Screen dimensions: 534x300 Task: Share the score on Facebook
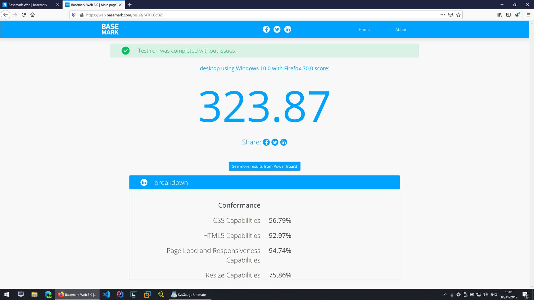pos(266,142)
